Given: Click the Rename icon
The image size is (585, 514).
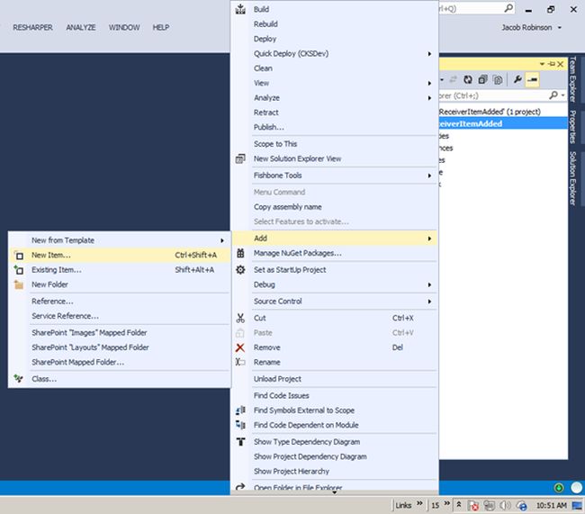Looking at the screenshot, I should [x=240, y=362].
